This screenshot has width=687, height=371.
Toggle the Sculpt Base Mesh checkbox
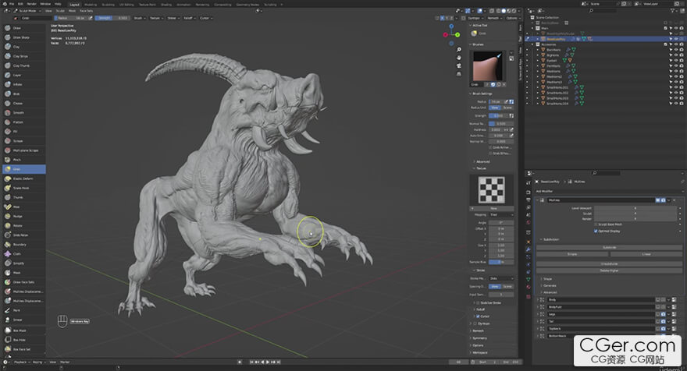pyautogui.click(x=596, y=224)
